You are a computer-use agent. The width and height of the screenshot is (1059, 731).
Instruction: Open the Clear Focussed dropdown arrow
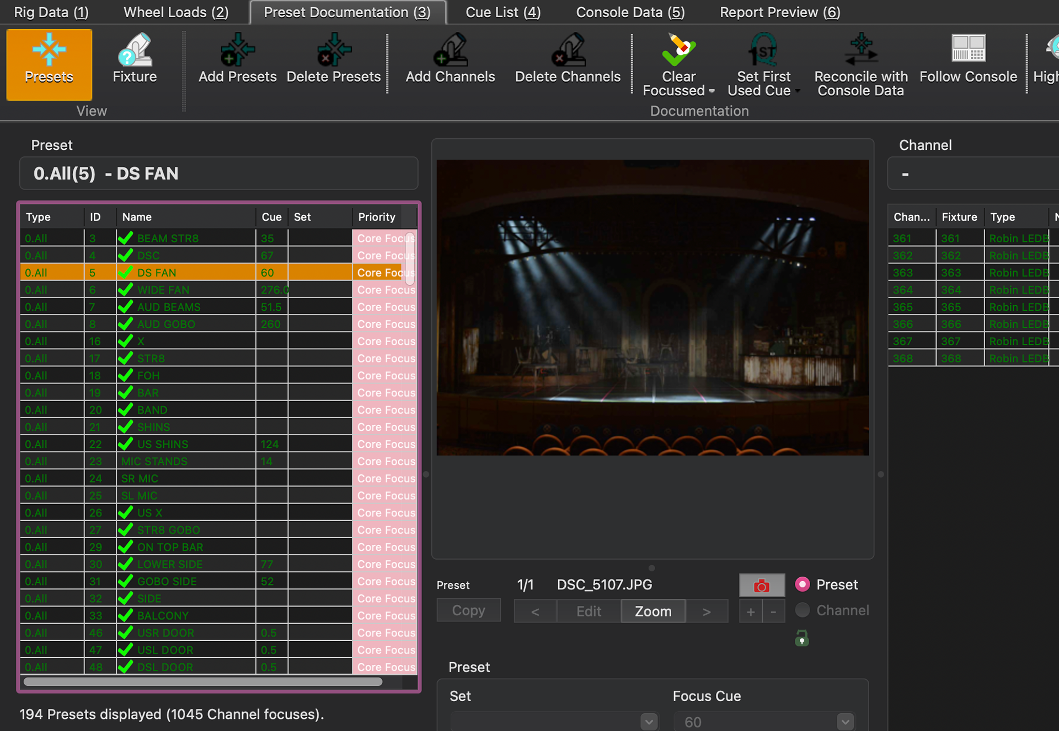point(712,91)
